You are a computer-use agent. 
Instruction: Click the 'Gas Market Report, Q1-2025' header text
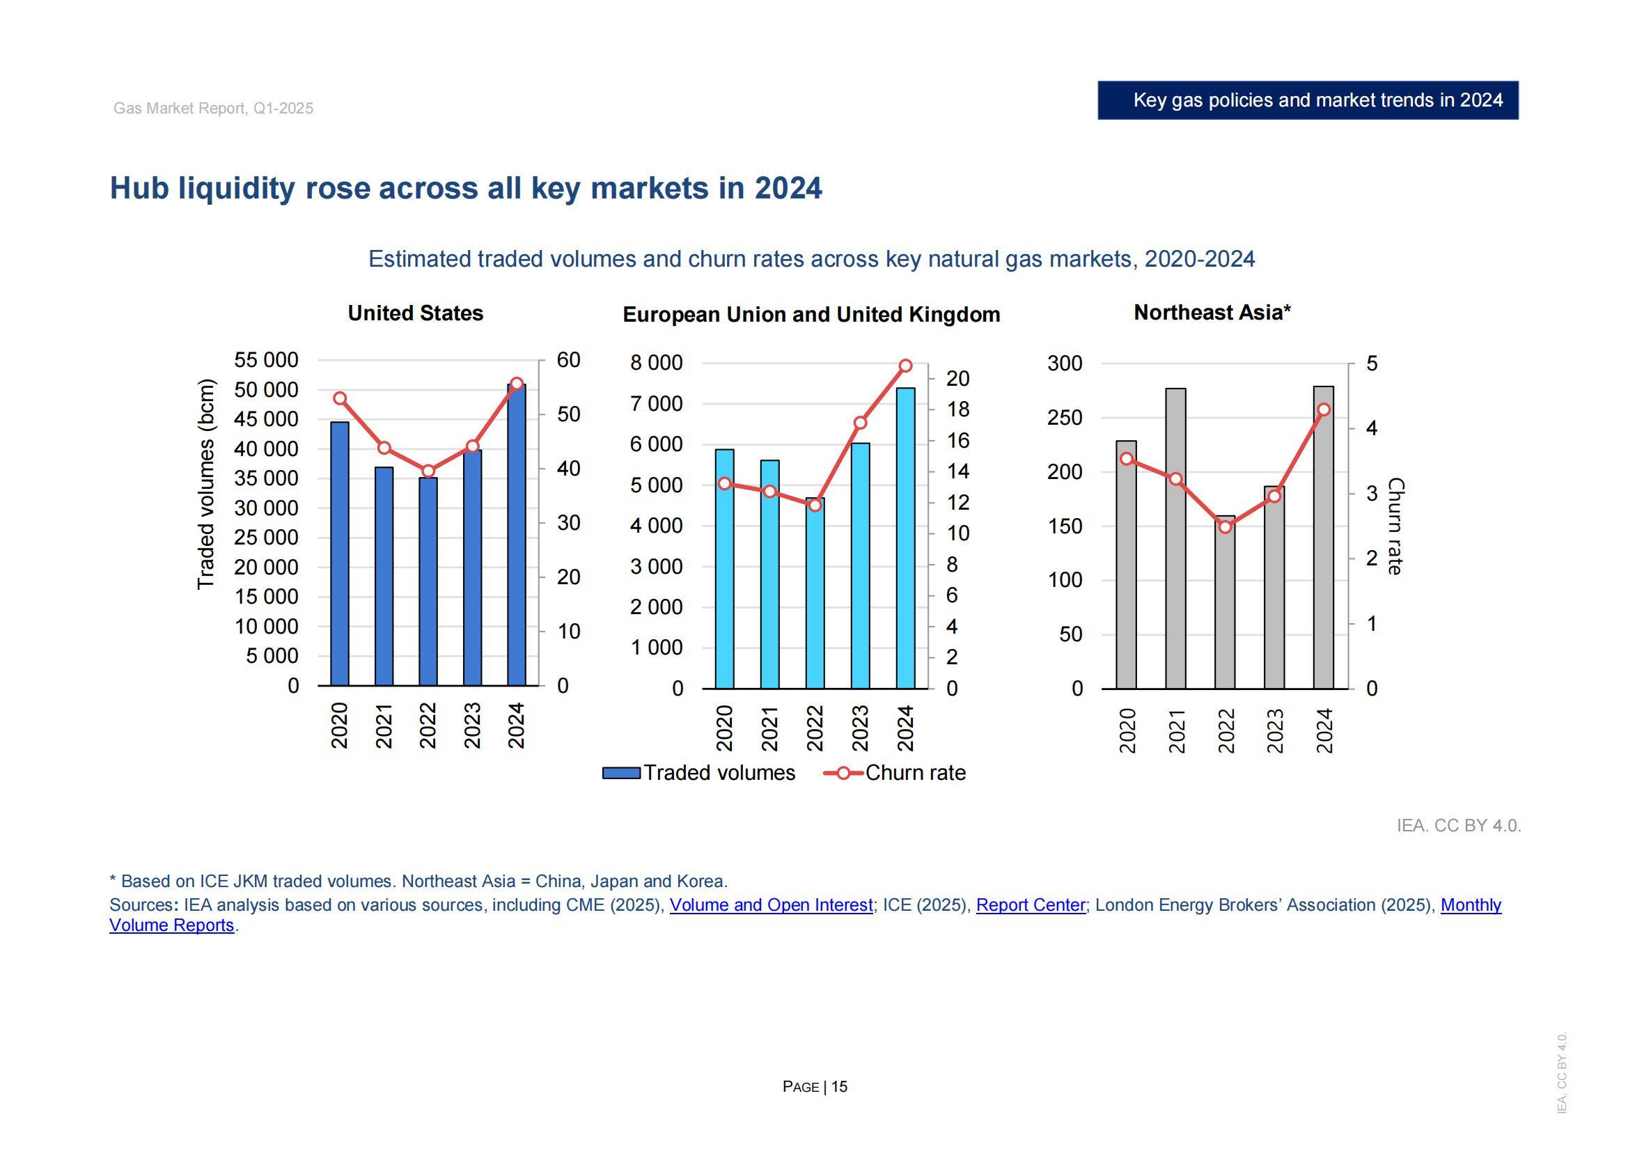(x=214, y=109)
